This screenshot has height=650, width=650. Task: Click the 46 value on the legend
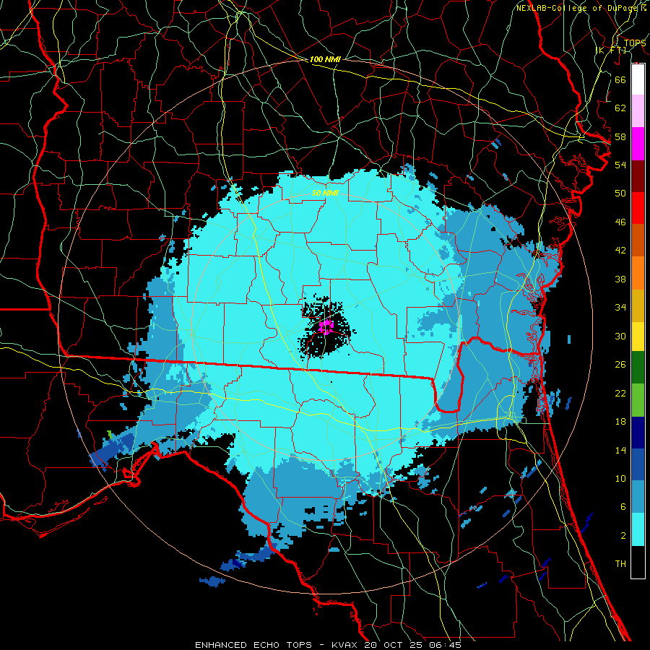pyautogui.click(x=620, y=222)
